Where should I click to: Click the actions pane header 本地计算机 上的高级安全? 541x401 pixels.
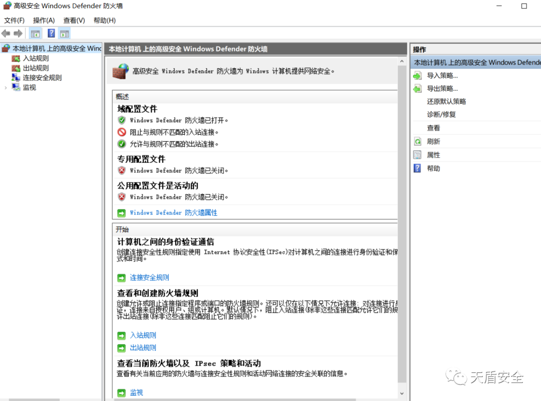476,63
